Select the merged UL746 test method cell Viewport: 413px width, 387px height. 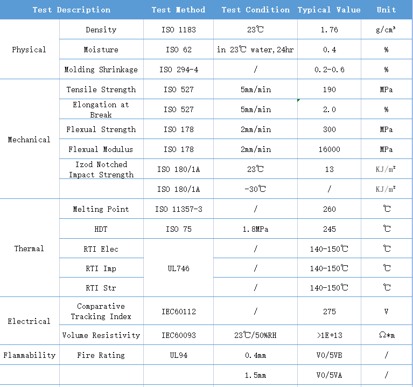178,268
